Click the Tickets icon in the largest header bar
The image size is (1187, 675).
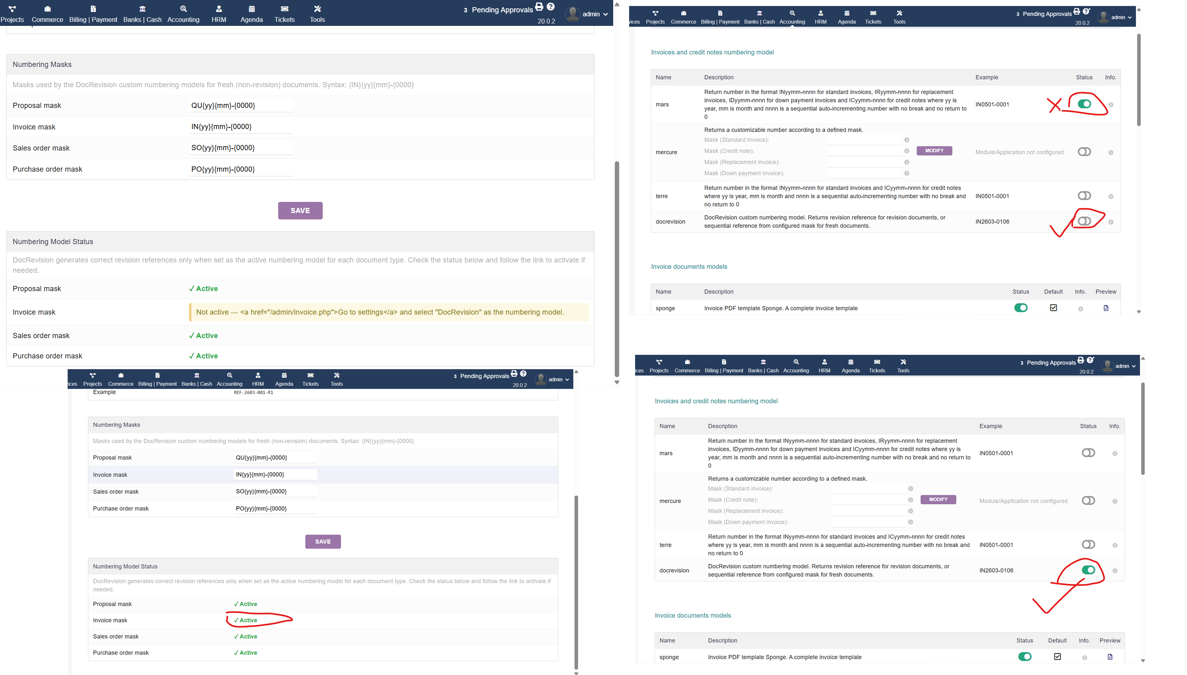pyautogui.click(x=285, y=9)
